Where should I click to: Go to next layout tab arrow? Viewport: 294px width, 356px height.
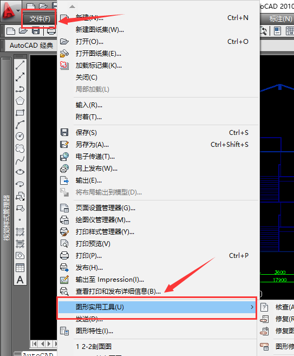[x=49, y=344]
